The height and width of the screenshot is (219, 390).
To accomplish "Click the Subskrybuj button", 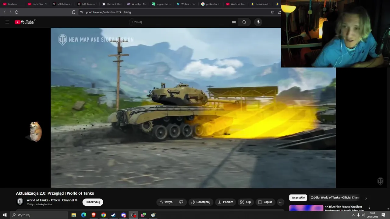I will point(93,202).
